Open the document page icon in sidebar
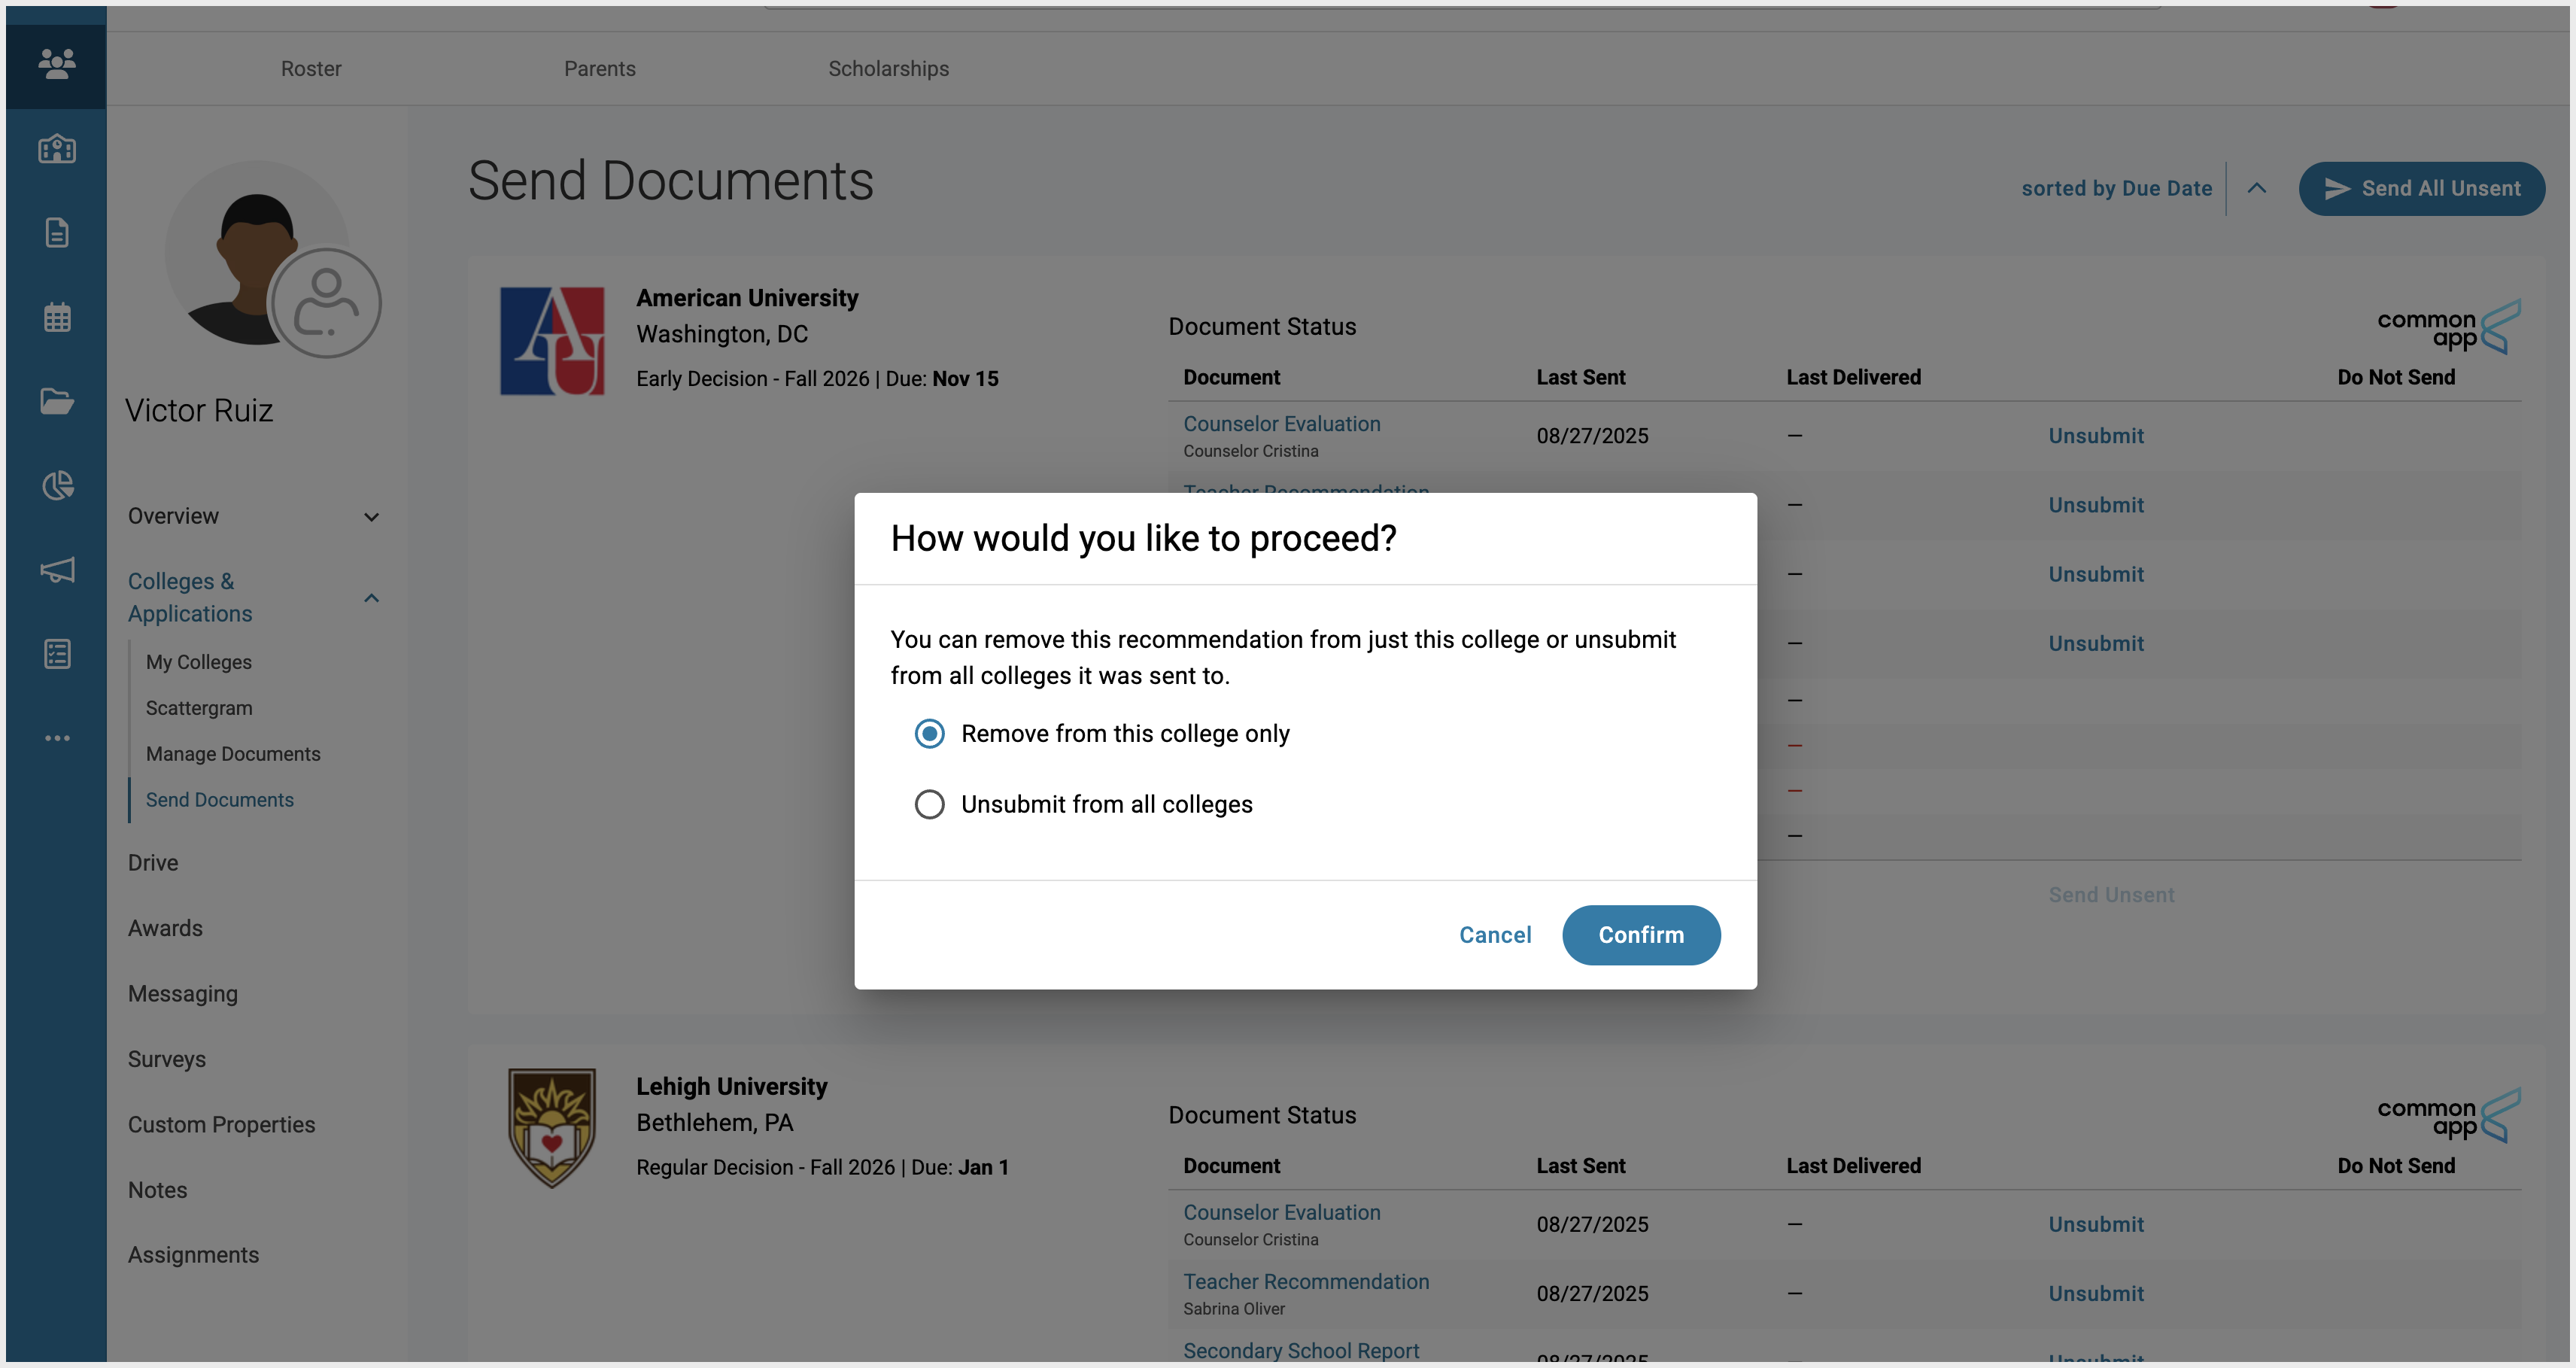The width and height of the screenshot is (2576, 1368). point(57,233)
